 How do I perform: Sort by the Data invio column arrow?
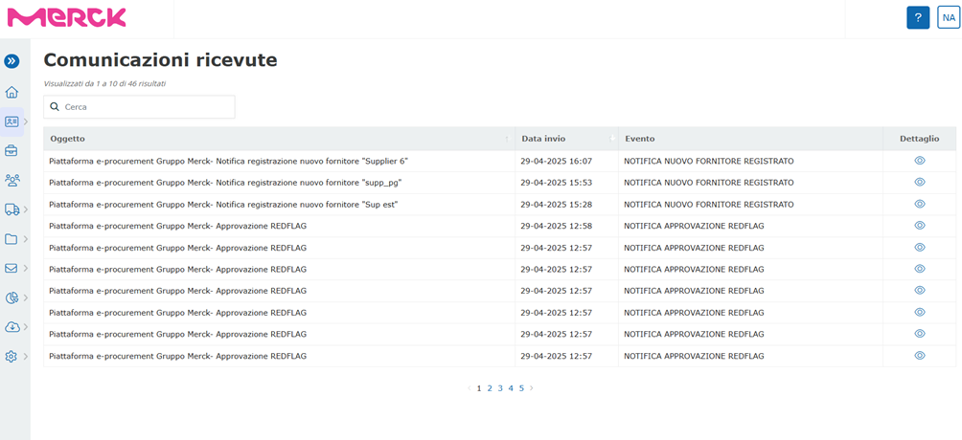click(x=611, y=139)
